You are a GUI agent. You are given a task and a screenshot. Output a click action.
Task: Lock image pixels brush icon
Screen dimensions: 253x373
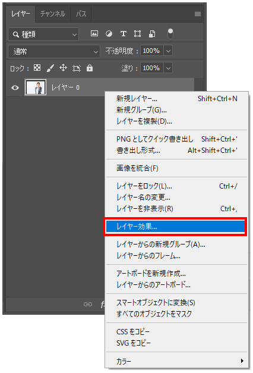tap(50, 68)
